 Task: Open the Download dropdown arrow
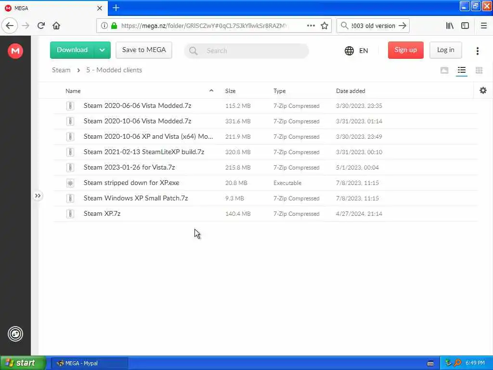pyautogui.click(x=102, y=50)
